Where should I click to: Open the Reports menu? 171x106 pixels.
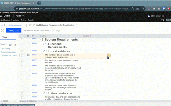31,20
